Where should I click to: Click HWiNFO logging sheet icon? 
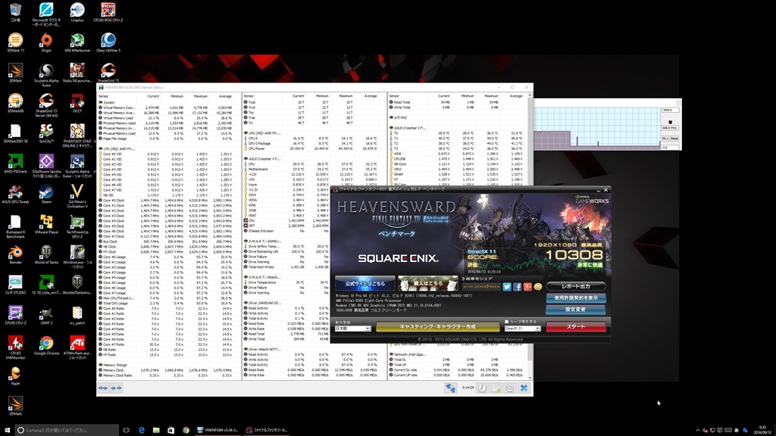(496, 388)
